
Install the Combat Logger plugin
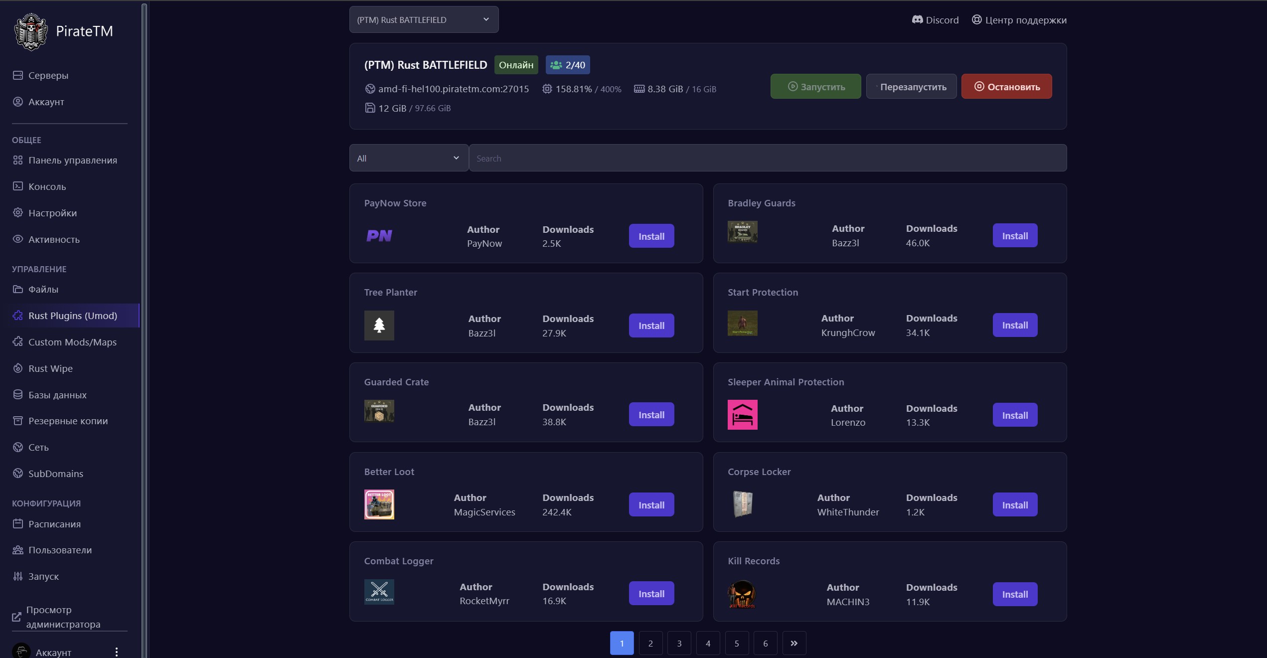[651, 594]
